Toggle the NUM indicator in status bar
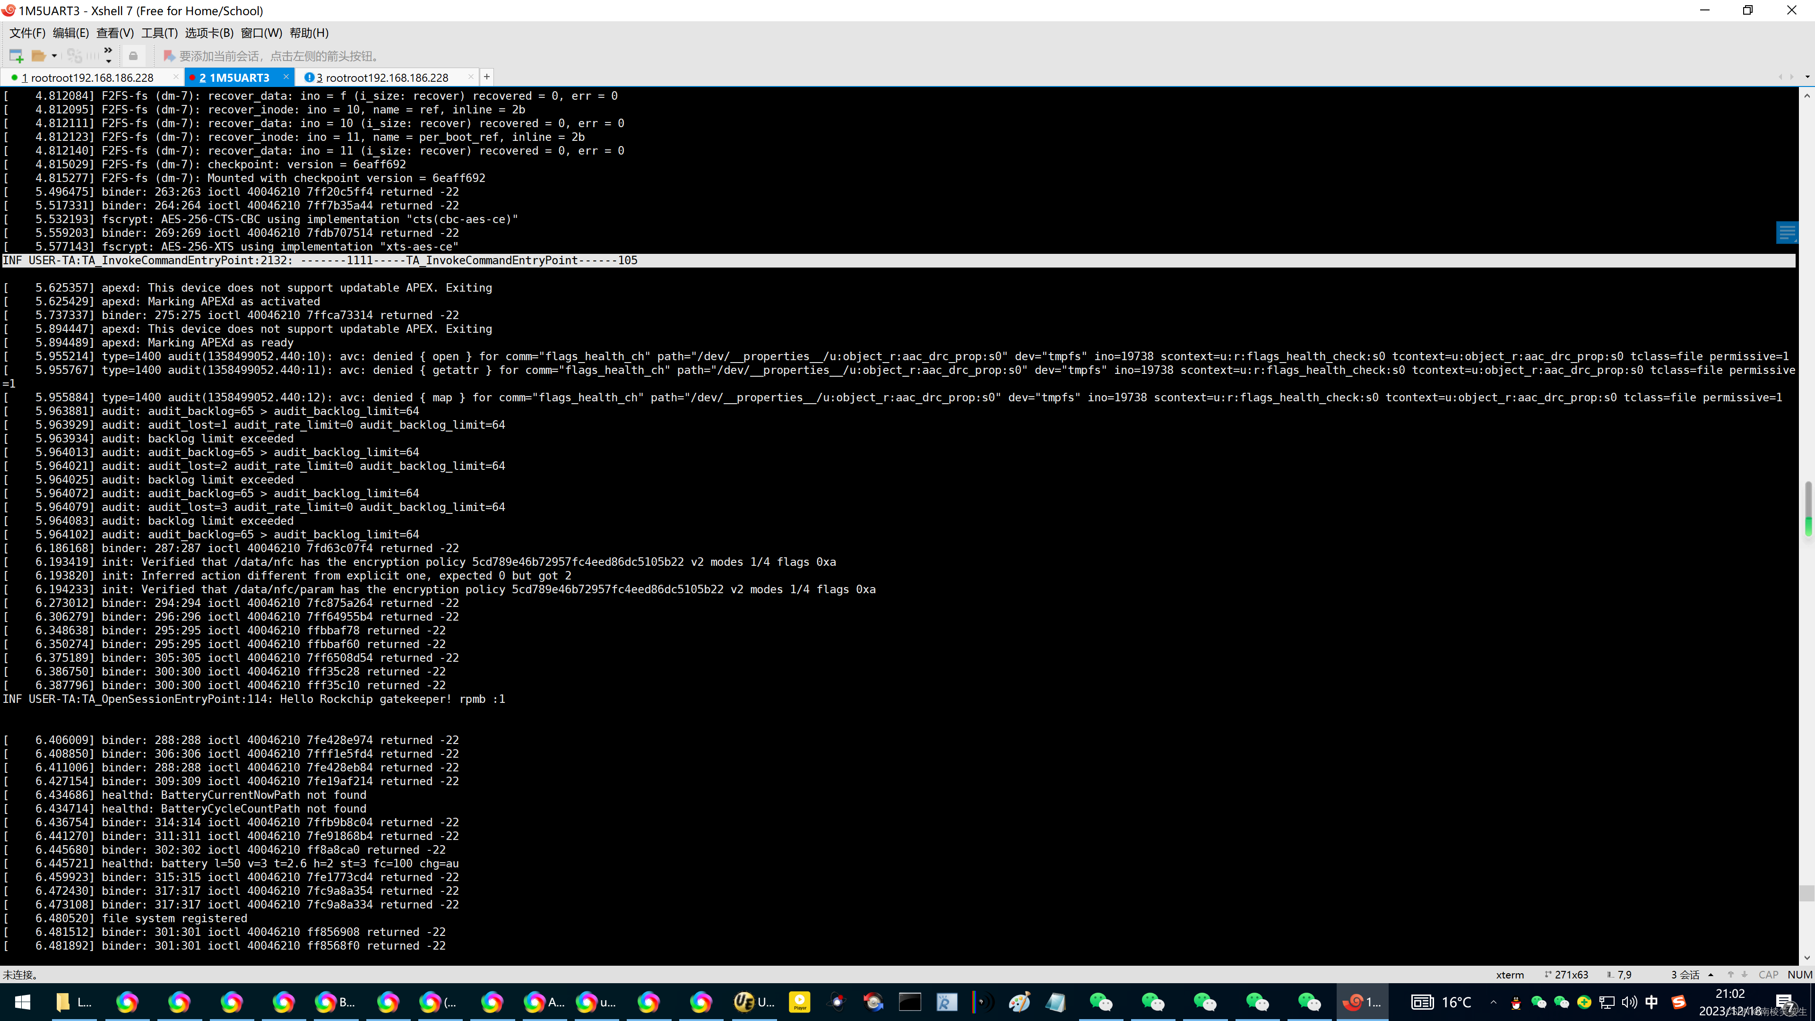 [1799, 975]
